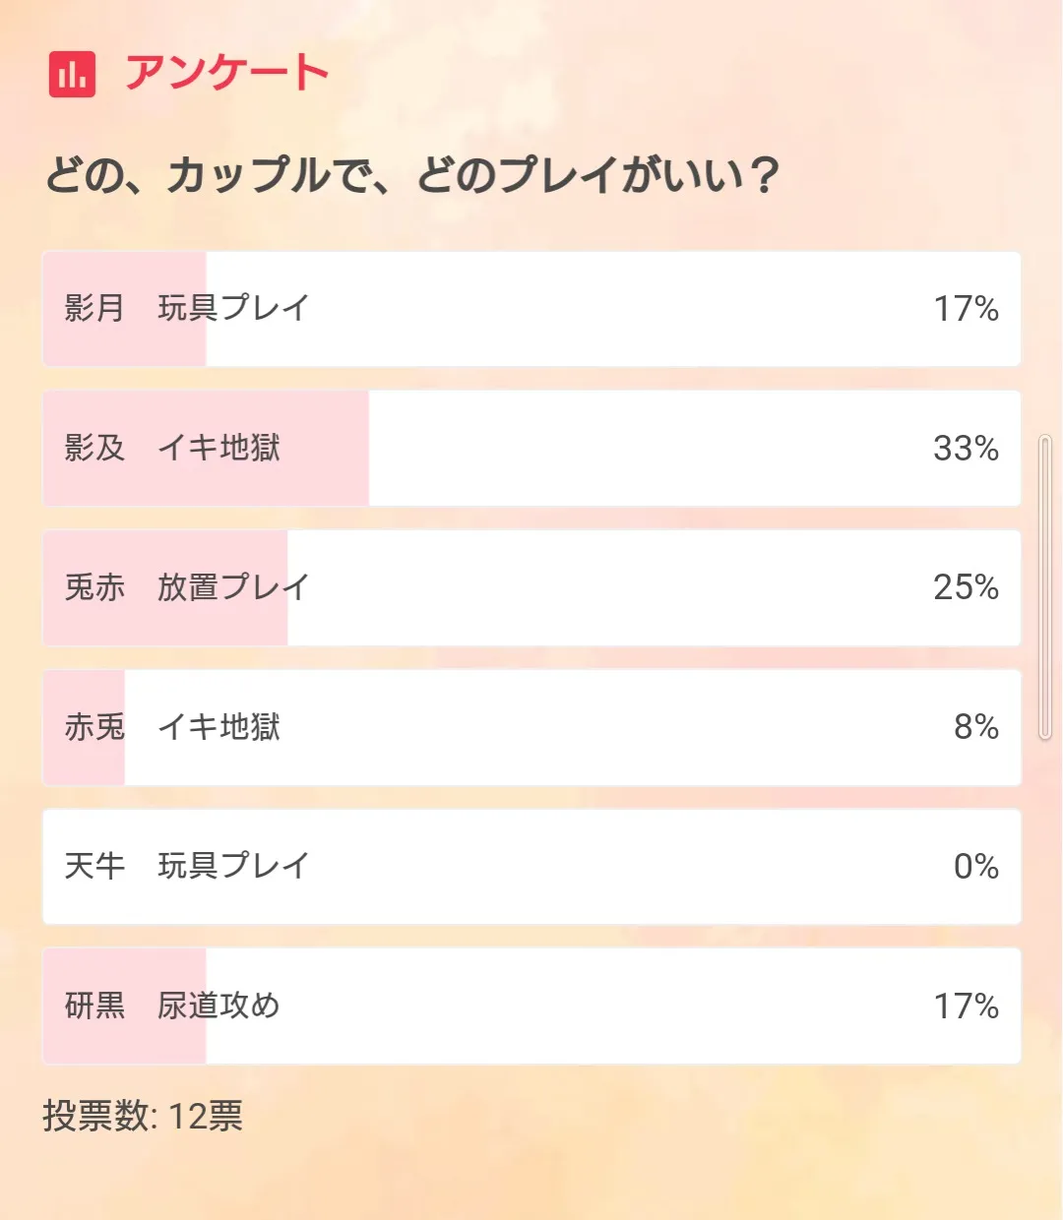1063x1220 pixels.
Task: Click the pink progress bar in 兎赤 row
Action: click(165, 588)
